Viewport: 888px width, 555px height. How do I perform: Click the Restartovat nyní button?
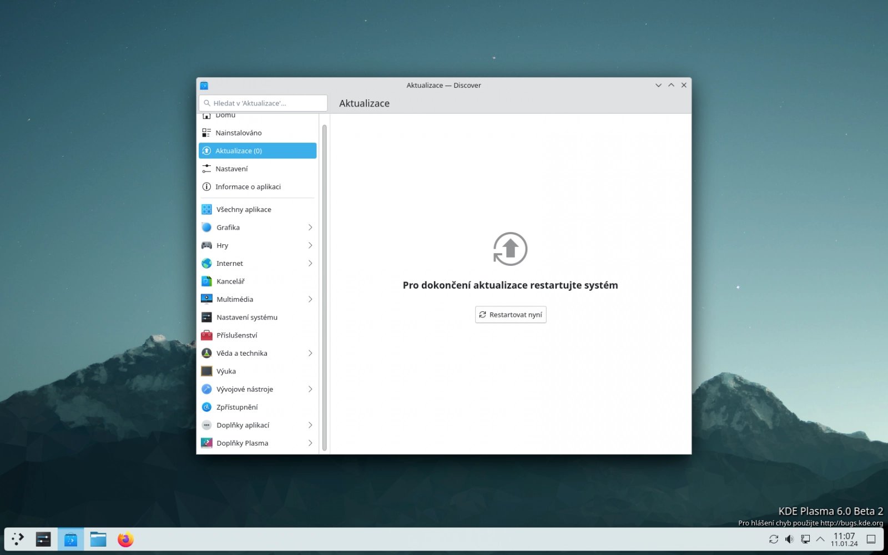tap(511, 315)
